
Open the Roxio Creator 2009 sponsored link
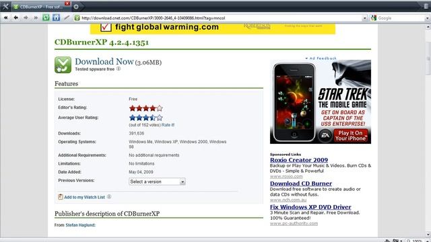299,160
